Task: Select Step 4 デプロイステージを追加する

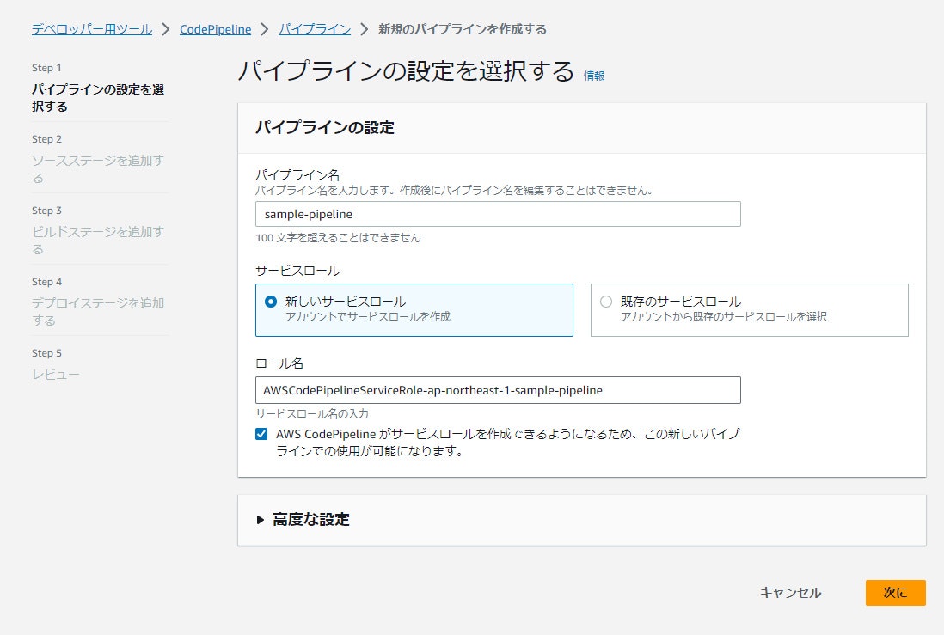Action: tap(97, 311)
